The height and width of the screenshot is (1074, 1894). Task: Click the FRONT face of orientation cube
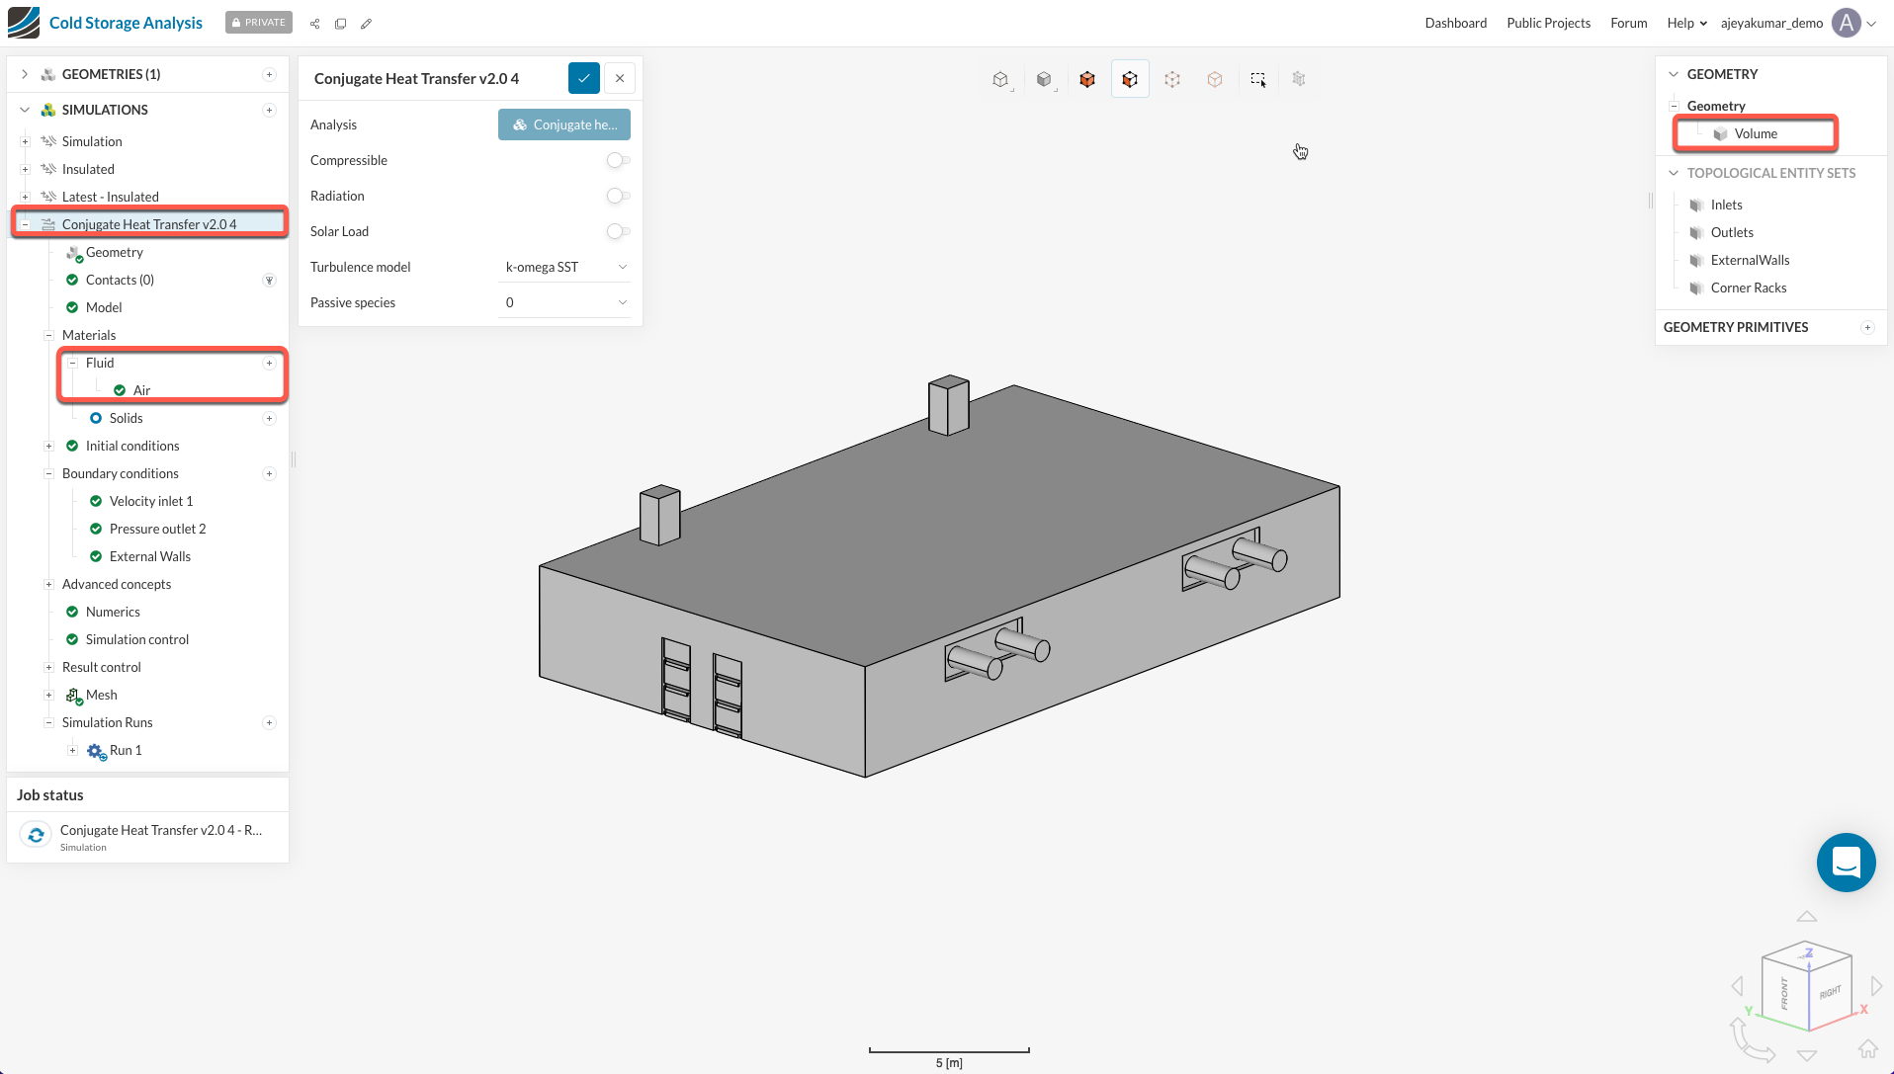pos(1784,993)
